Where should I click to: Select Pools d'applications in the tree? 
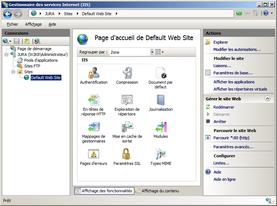pyautogui.click(x=40, y=60)
